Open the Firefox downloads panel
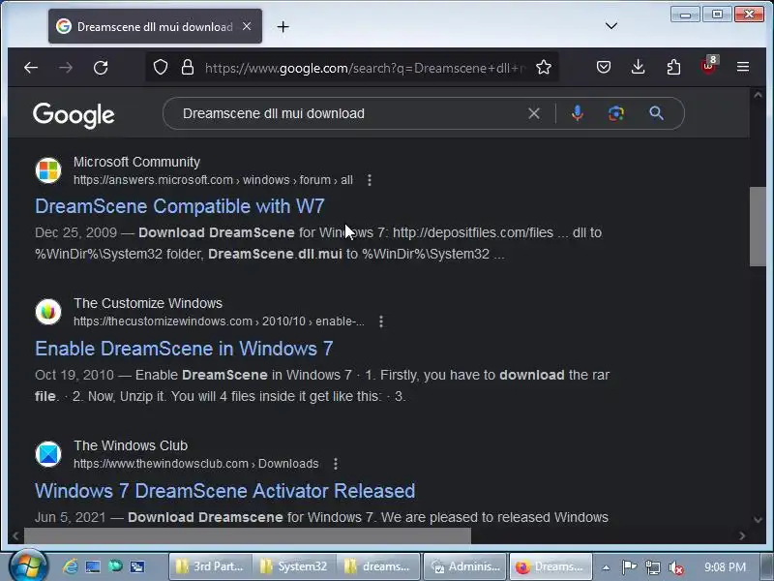774x581 pixels. click(639, 67)
